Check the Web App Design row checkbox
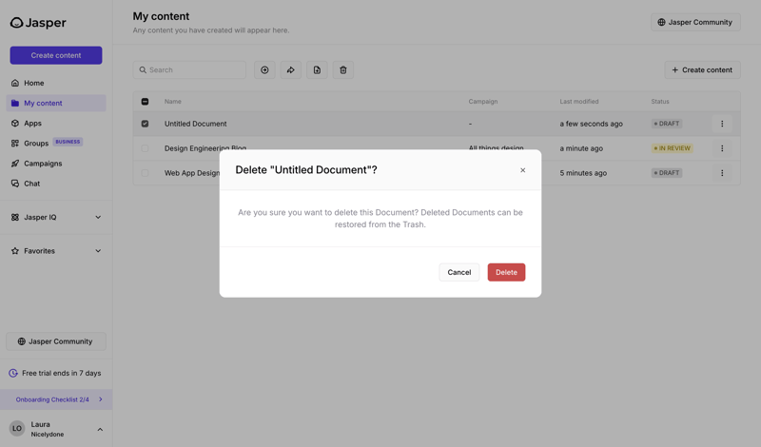This screenshot has width=761, height=447. (145, 173)
